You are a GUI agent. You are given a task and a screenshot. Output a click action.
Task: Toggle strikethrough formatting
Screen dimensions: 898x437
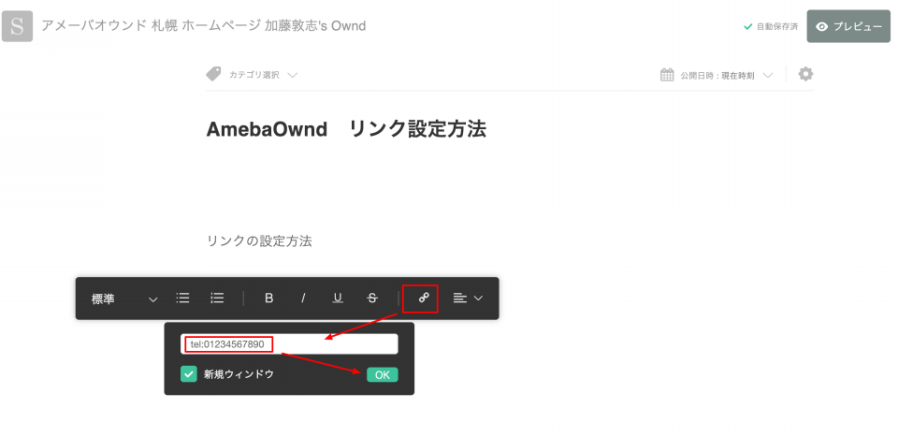372,298
